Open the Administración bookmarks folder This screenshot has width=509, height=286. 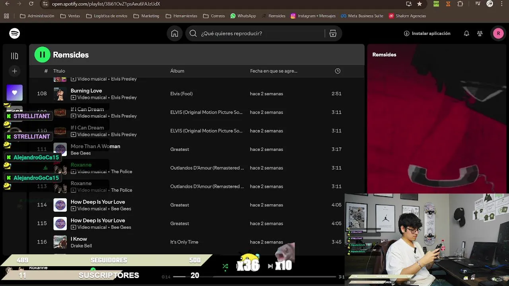(37, 16)
